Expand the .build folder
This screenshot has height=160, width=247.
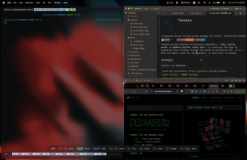[x=133, y=16]
